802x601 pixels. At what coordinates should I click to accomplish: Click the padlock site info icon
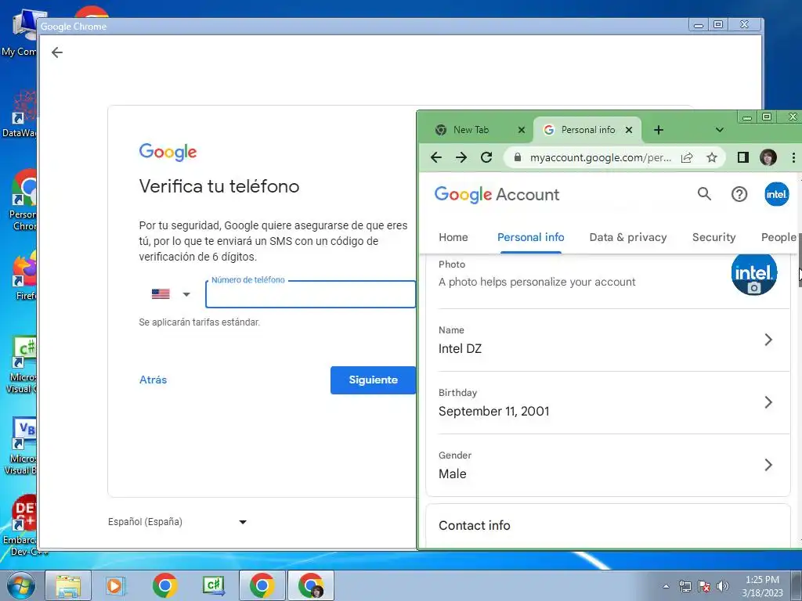pos(518,157)
